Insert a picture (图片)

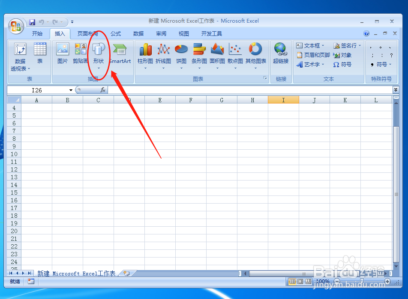[63, 53]
